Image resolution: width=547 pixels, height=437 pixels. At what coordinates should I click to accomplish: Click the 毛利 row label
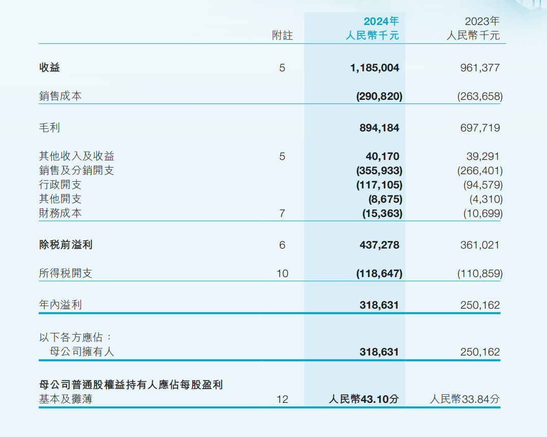pyautogui.click(x=49, y=127)
